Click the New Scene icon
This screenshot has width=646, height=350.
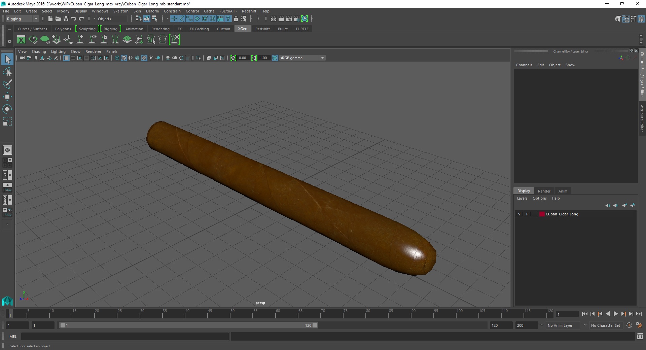click(50, 19)
